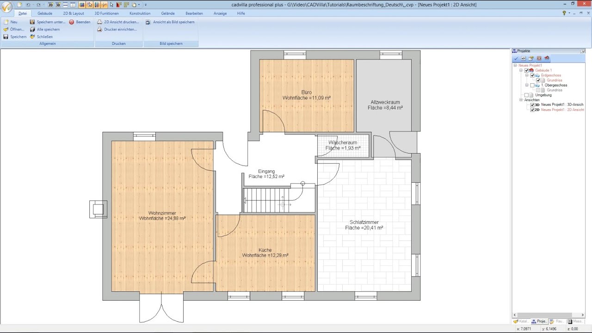592x333 pixels.
Task: Open the 2D & Layout ribbon tab
Action: [74, 13]
